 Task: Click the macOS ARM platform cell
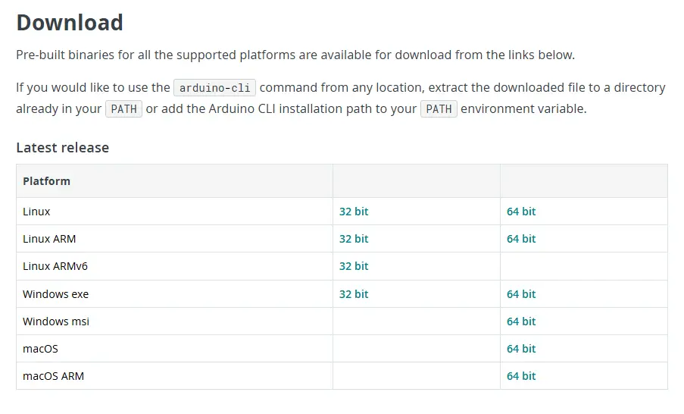pos(174,376)
